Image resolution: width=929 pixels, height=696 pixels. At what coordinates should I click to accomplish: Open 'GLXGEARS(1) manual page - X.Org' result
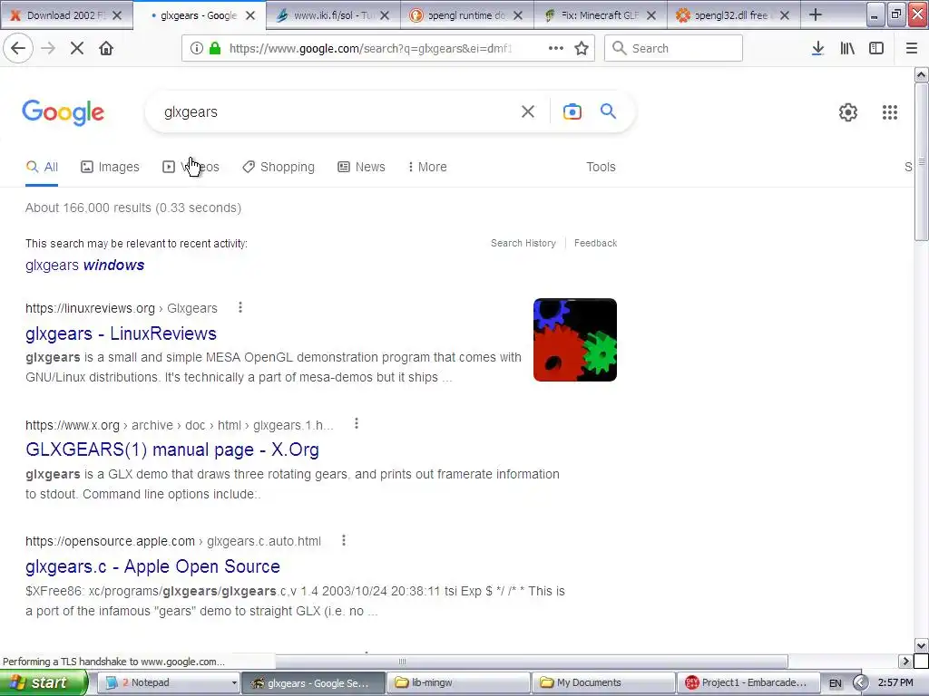coord(172,449)
